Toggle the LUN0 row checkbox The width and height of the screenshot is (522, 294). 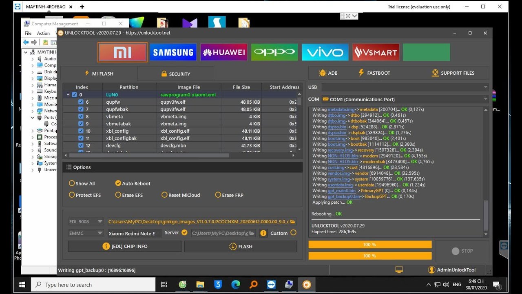(74, 95)
